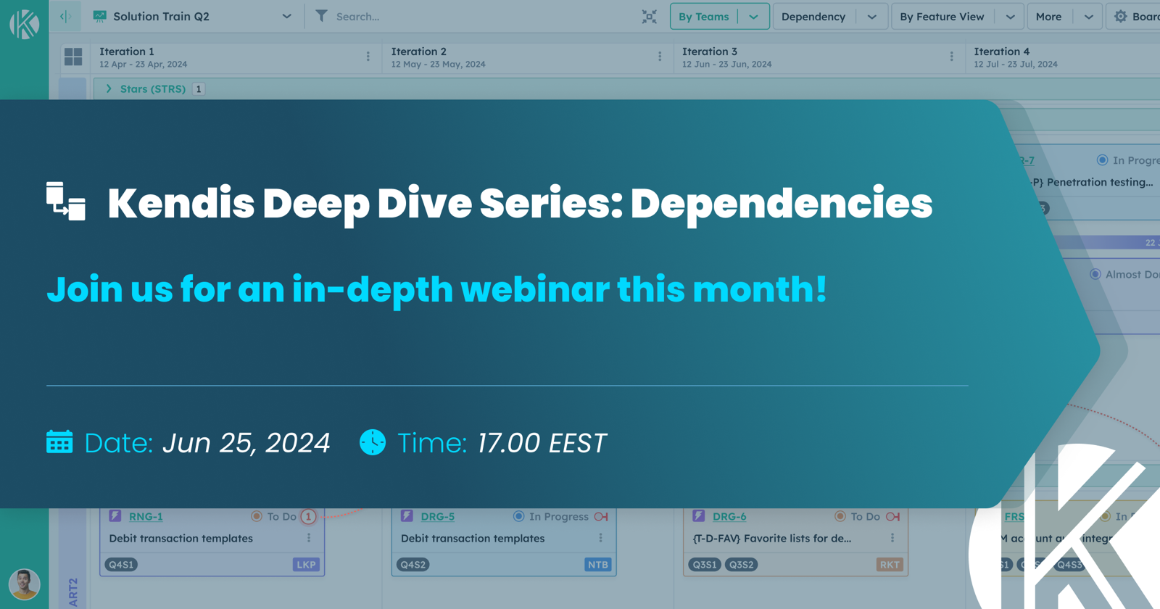
Task: Expand the By Teams dropdown arrow
Action: [753, 17]
